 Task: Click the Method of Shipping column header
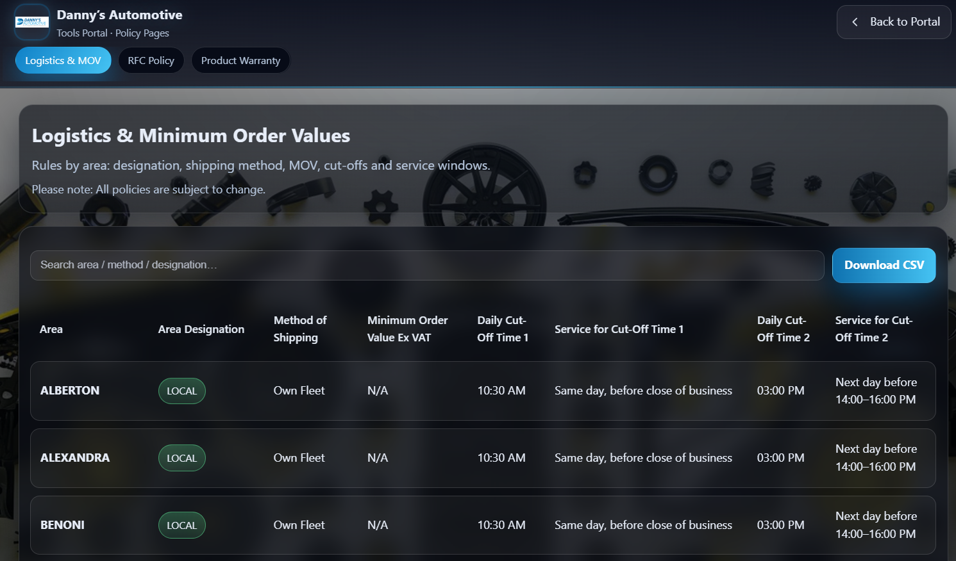click(300, 329)
